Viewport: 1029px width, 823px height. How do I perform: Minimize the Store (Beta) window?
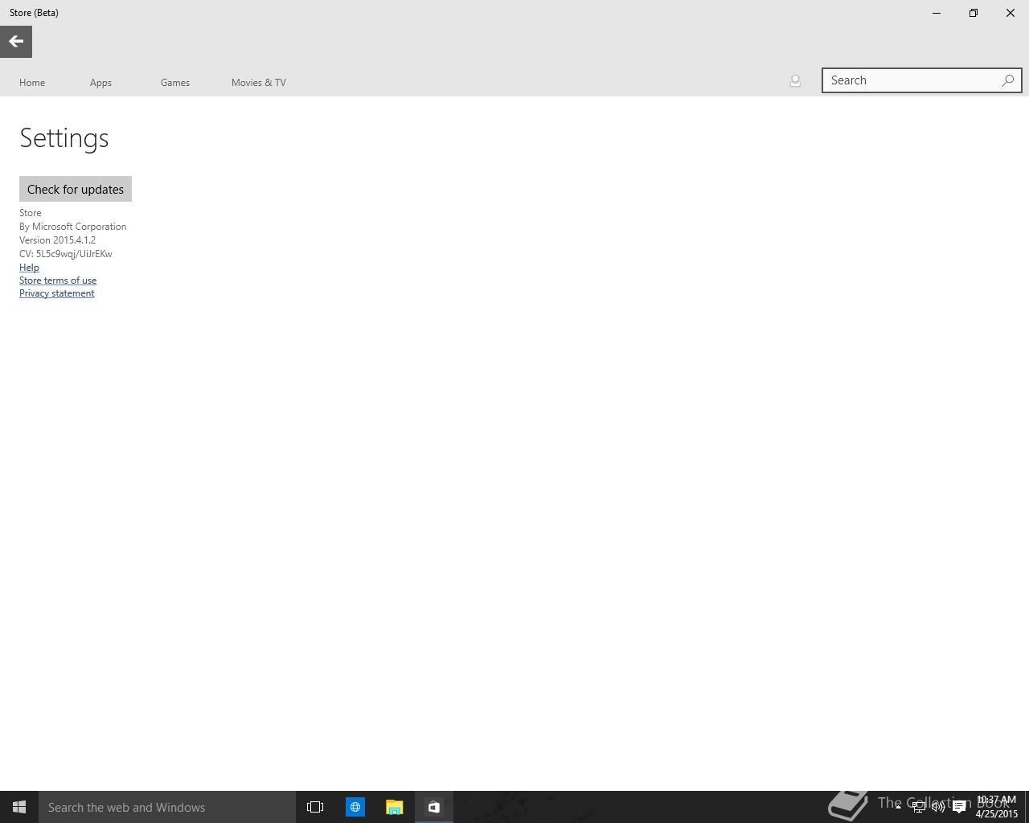pos(937,13)
